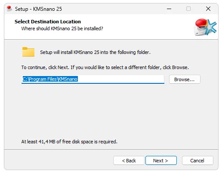Click the disabled maximize button

point(188,9)
